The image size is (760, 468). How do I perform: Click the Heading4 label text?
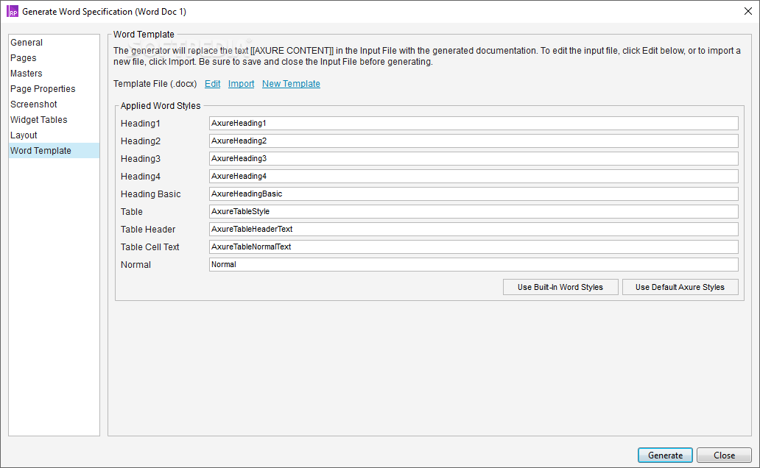pos(140,177)
